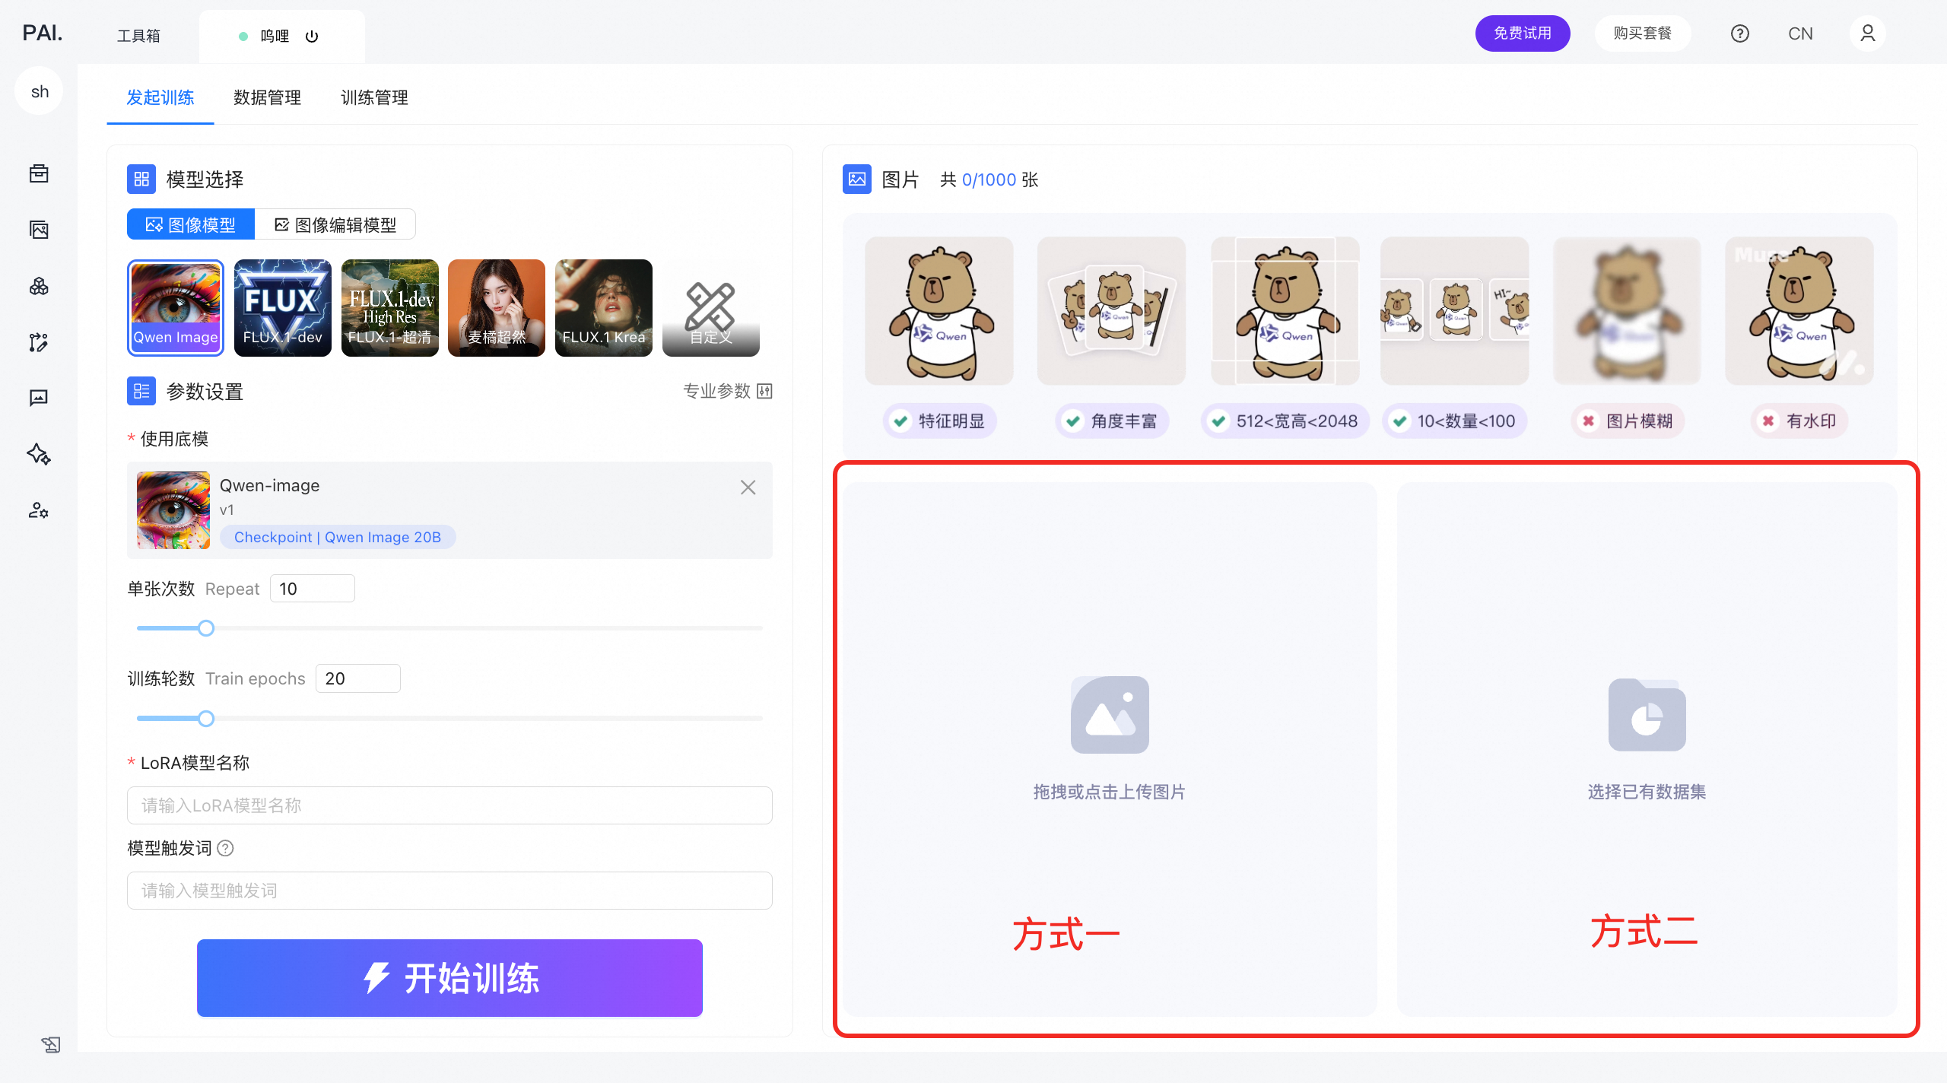
Task: Switch to the 数据管理 tab
Action: click(x=267, y=97)
